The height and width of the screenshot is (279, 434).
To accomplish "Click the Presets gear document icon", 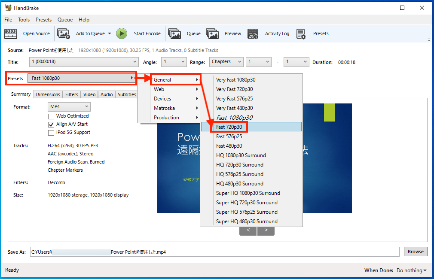I will coord(301,34).
